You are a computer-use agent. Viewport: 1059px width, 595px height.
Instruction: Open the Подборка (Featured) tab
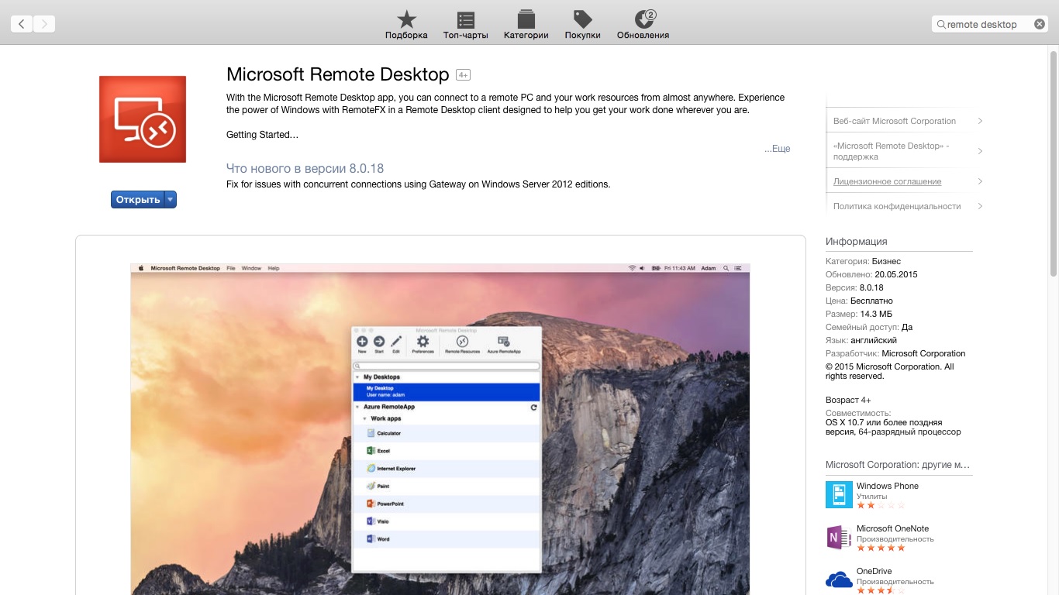406,25
